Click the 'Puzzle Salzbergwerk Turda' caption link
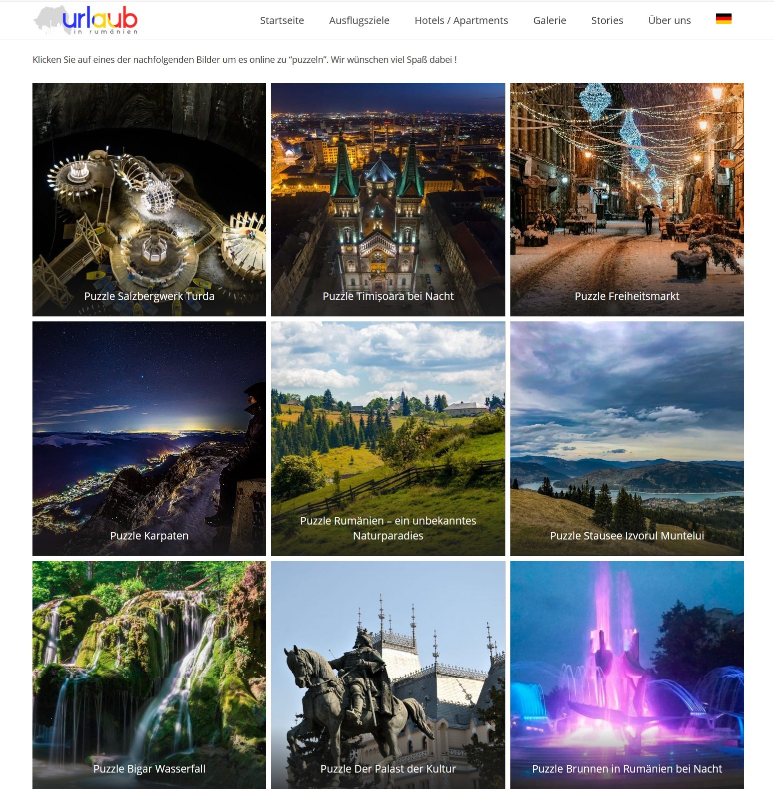The width and height of the screenshot is (774, 803). point(149,296)
